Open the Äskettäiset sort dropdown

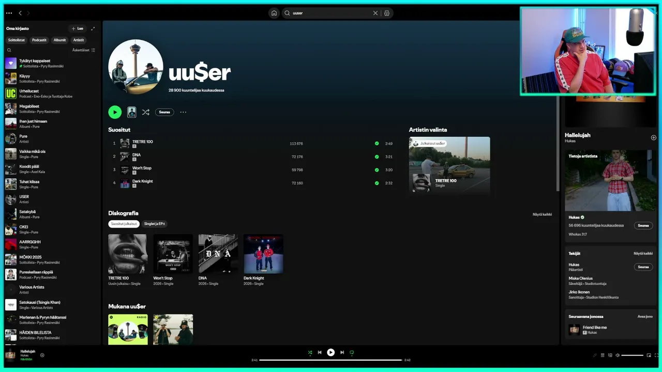84,50
